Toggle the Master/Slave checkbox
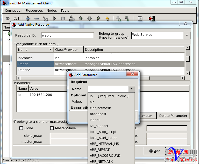Viewport: 199px width, 164px height. 52,128
